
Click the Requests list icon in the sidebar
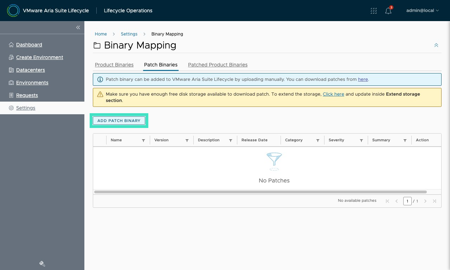coord(11,95)
